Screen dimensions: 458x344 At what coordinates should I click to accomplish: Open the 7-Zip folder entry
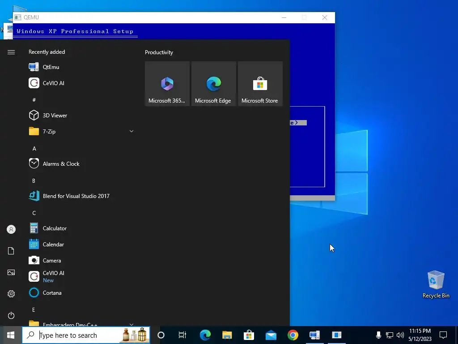point(81,131)
